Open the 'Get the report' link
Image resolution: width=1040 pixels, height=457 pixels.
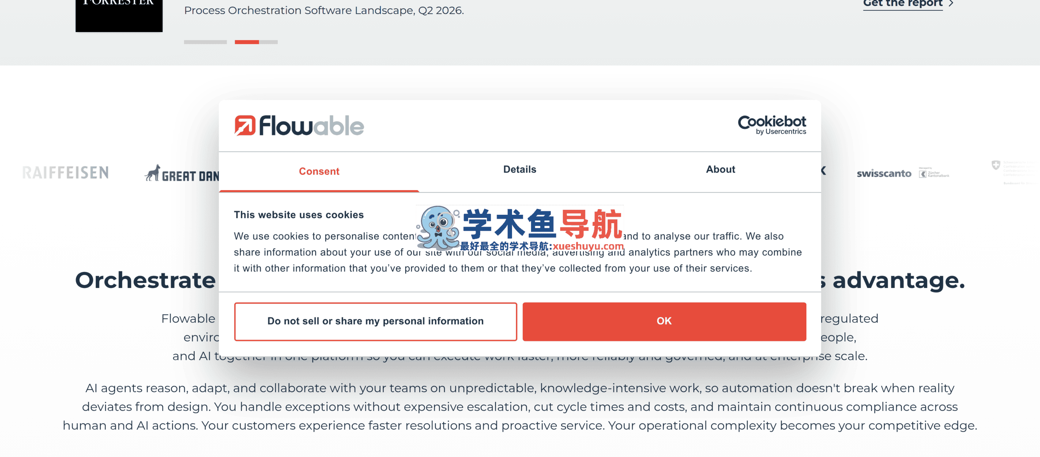pyautogui.click(x=903, y=4)
